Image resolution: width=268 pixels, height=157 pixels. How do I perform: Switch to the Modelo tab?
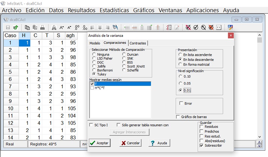(x=94, y=43)
